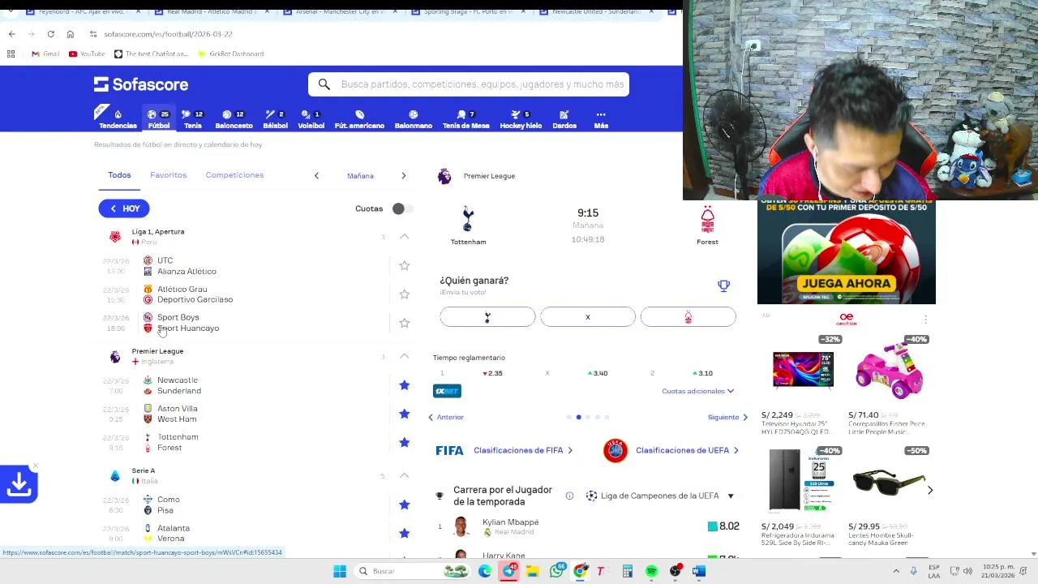Unstar the Aston Villa vs West Ham match

click(404, 414)
